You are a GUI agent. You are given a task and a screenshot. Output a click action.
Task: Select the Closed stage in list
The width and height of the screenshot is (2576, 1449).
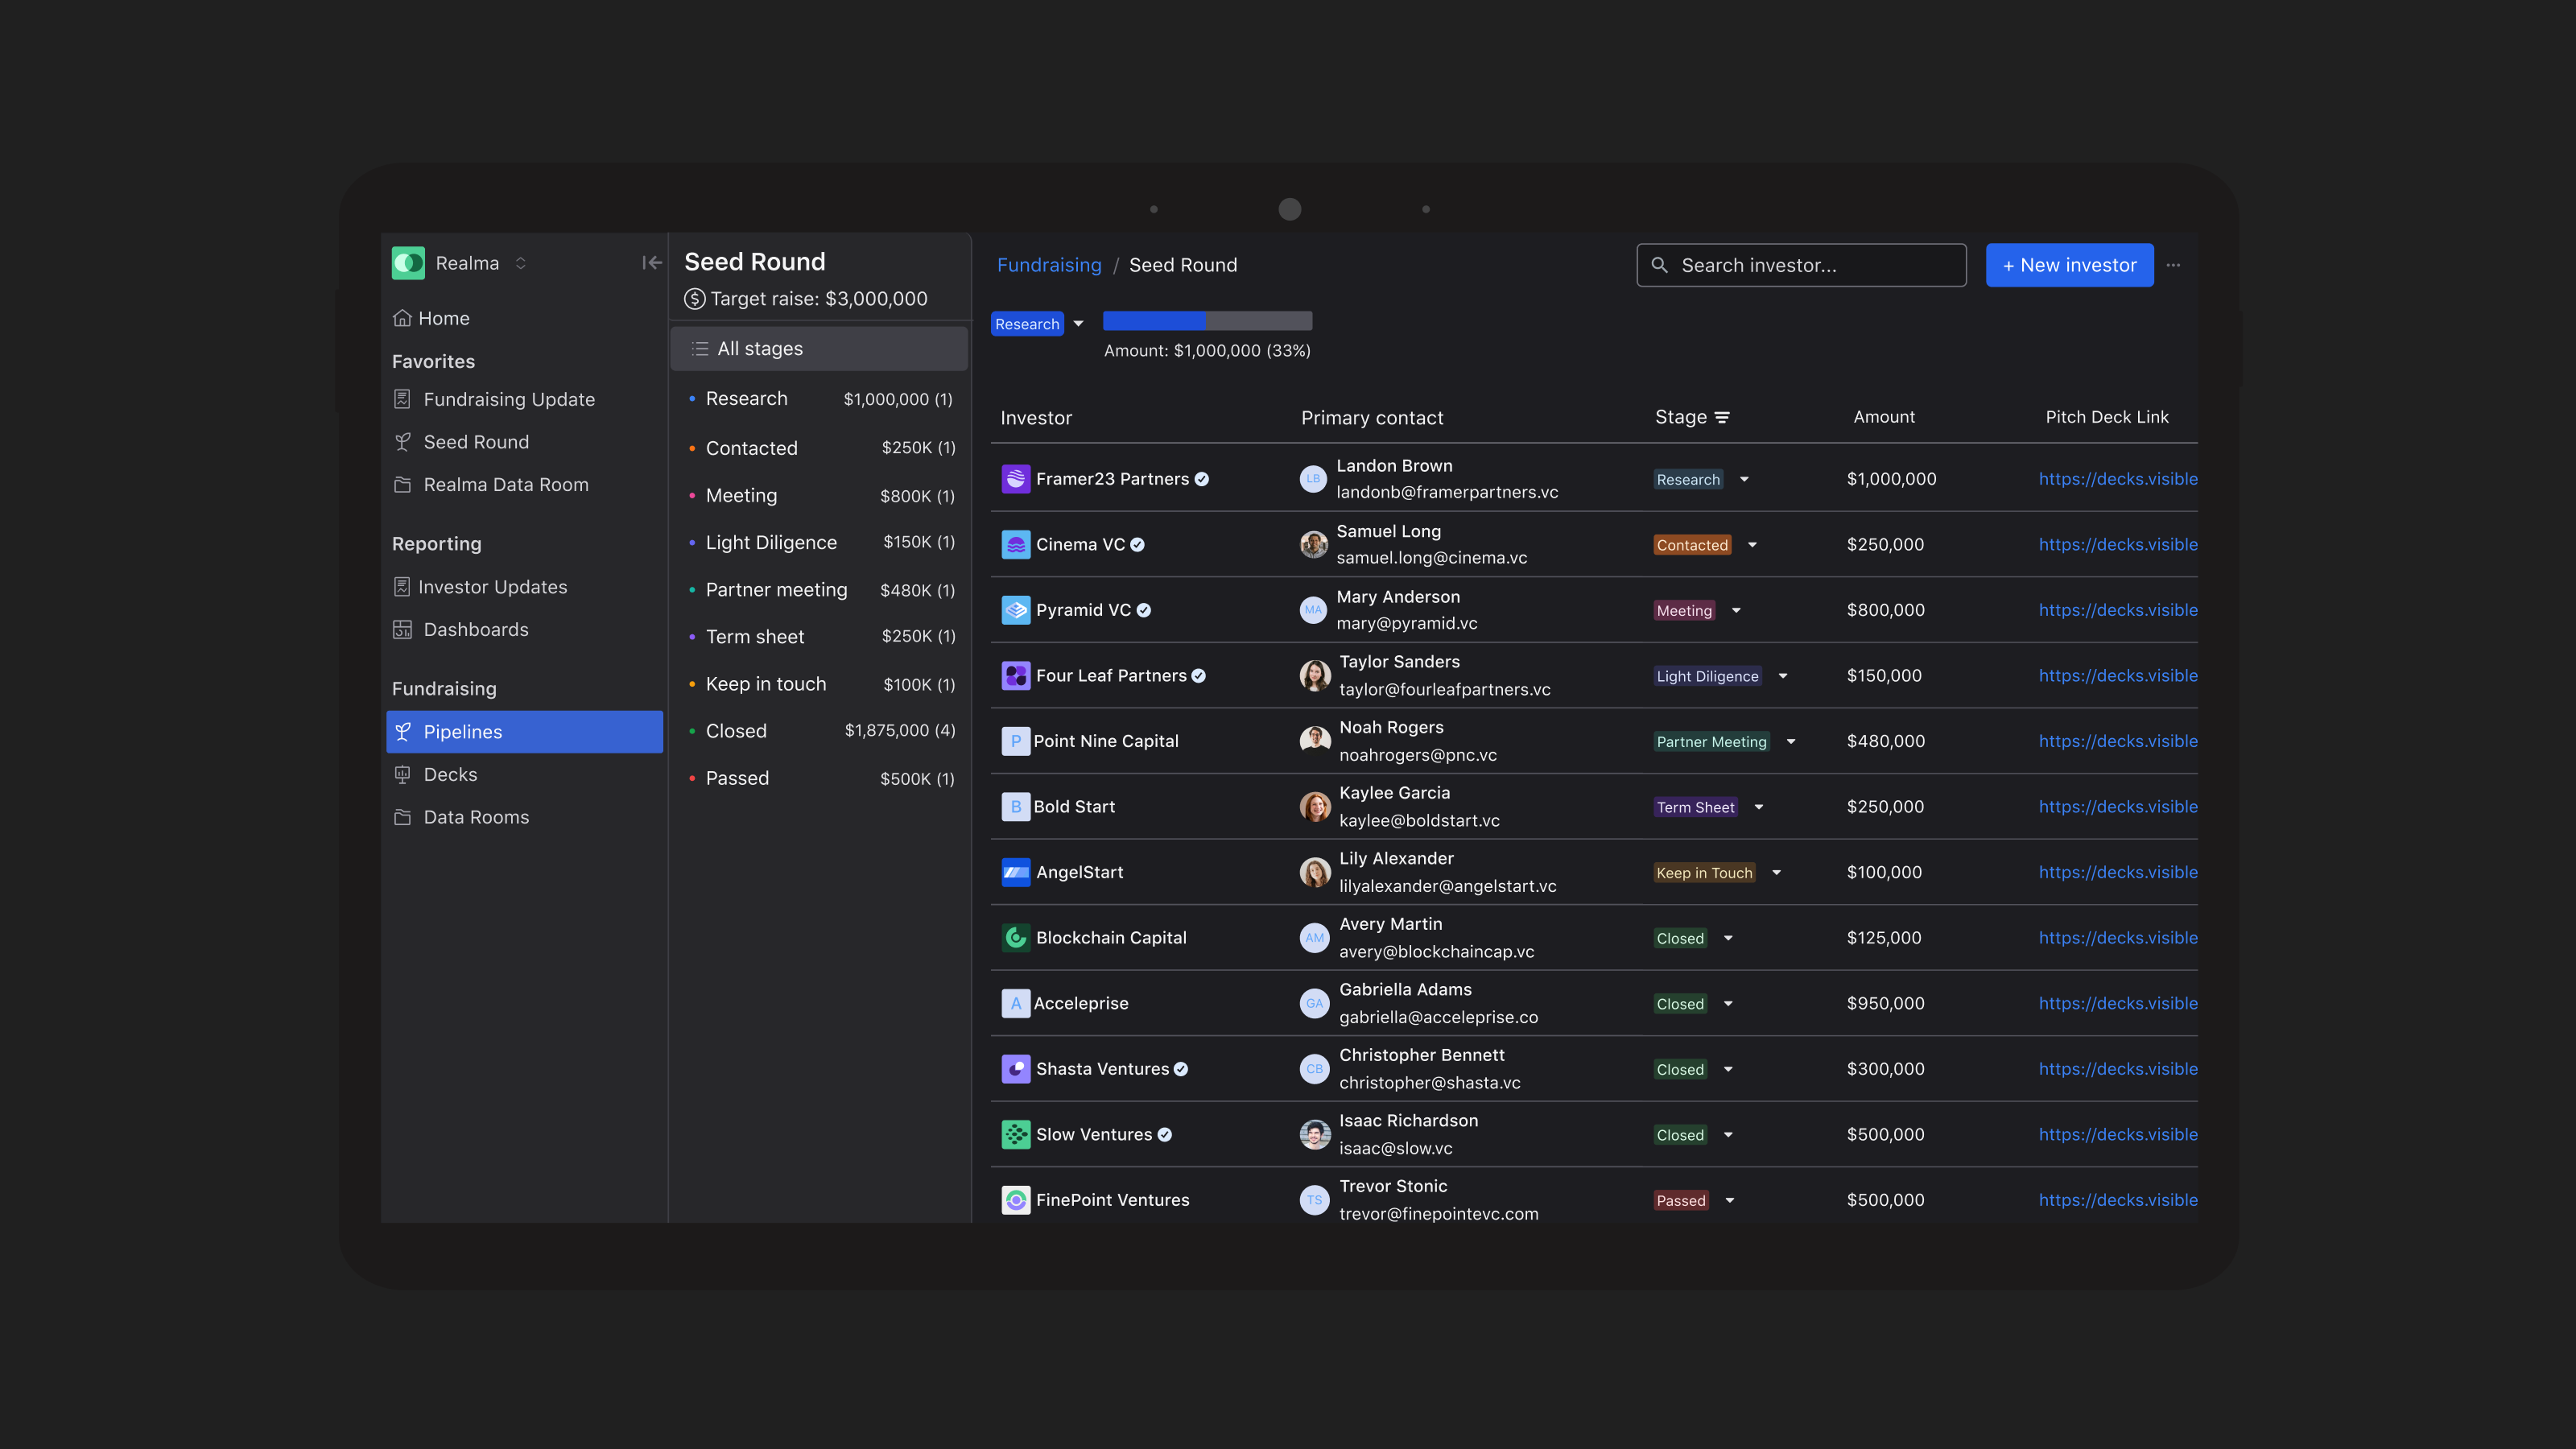coord(736,731)
